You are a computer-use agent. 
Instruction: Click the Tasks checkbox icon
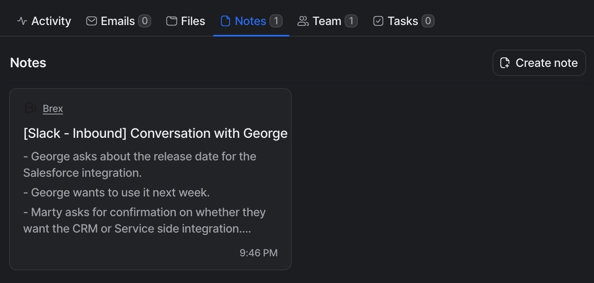pyautogui.click(x=378, y=21)
